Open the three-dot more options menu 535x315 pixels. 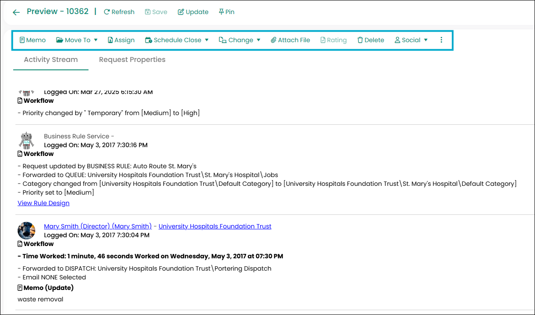[x=441, y=40]
